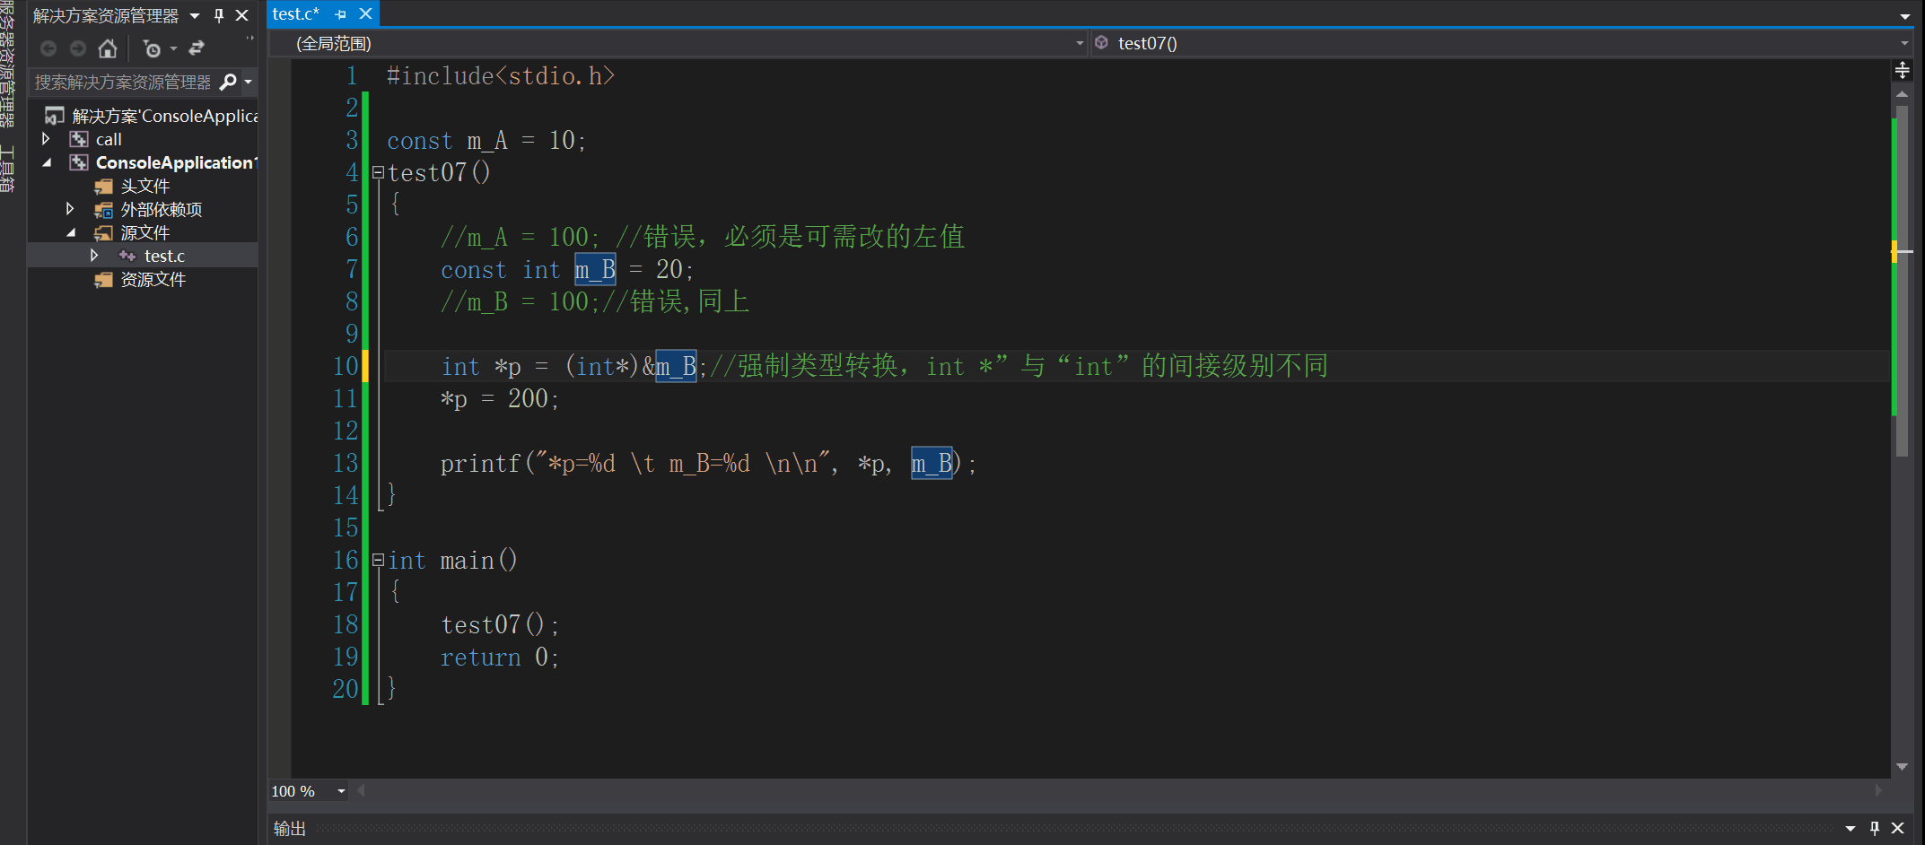
Task: Collapse the main() function outline
Action: pyautogui.click(x=378, y=560)
